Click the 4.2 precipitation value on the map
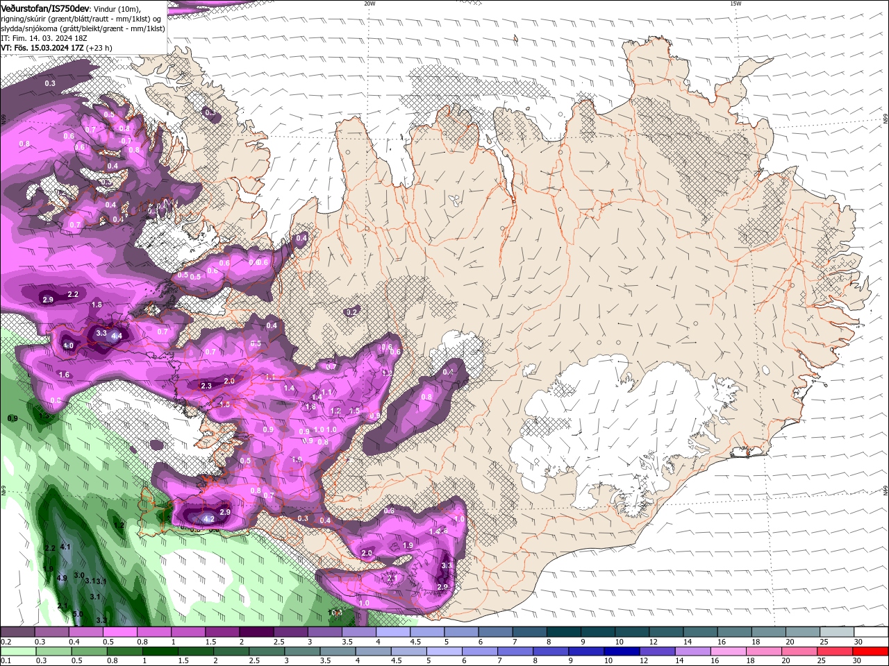This screenshot has width=889, height=666. coord(209,519)
